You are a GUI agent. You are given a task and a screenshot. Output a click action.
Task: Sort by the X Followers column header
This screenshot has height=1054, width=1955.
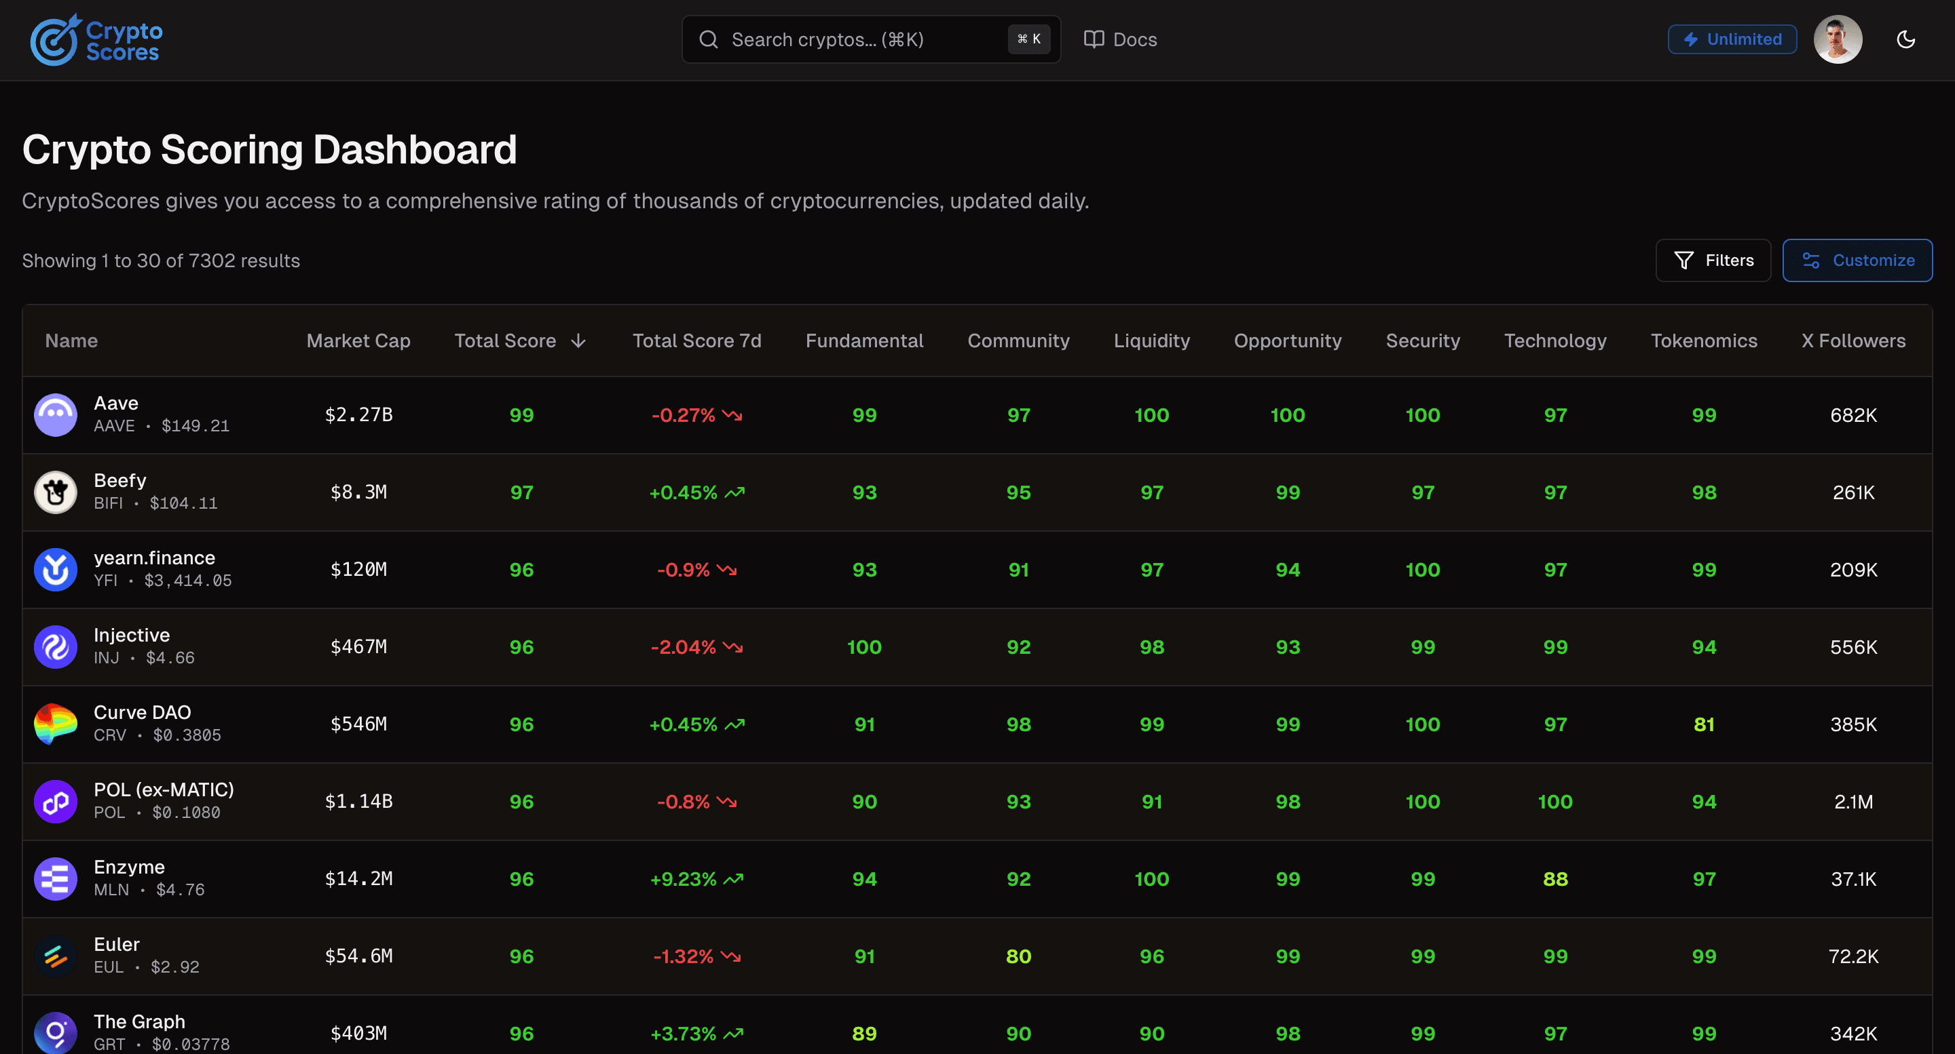click(x=1852, y=340)
